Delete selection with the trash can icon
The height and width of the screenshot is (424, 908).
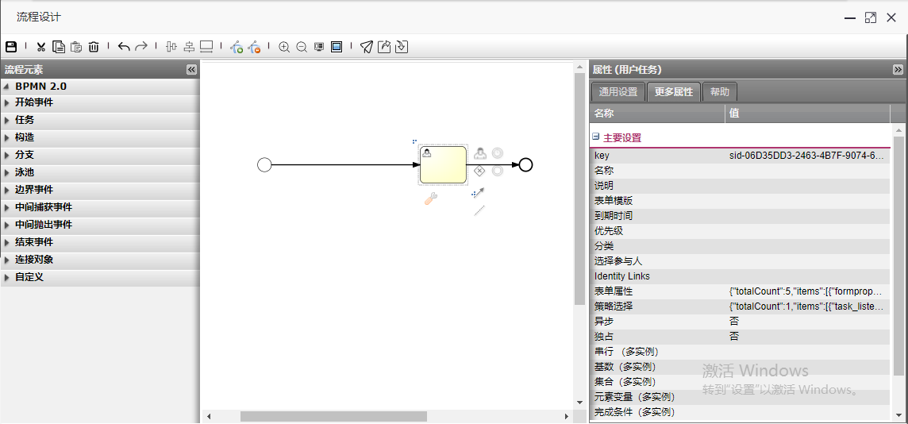point(94,47)
